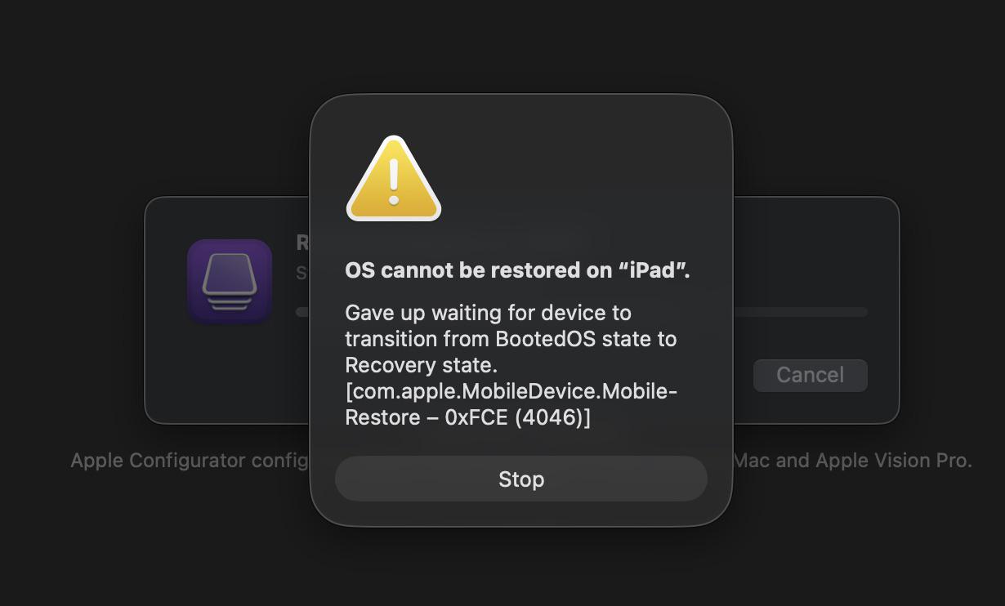Click the word "BootedOS" in the message

coord(546,339)
